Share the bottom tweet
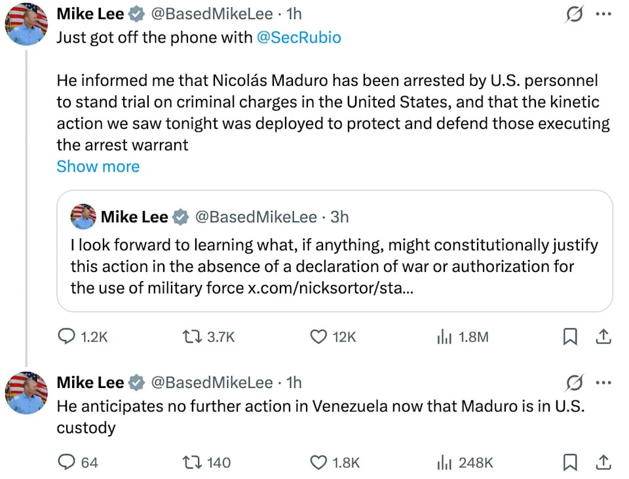 [603, 463]
